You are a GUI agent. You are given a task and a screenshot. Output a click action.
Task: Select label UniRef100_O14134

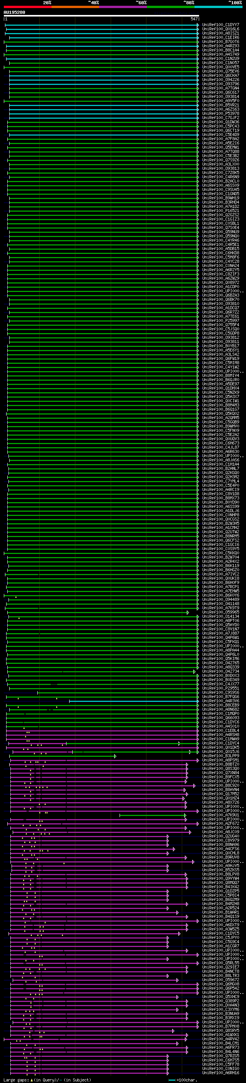point(221,616)
